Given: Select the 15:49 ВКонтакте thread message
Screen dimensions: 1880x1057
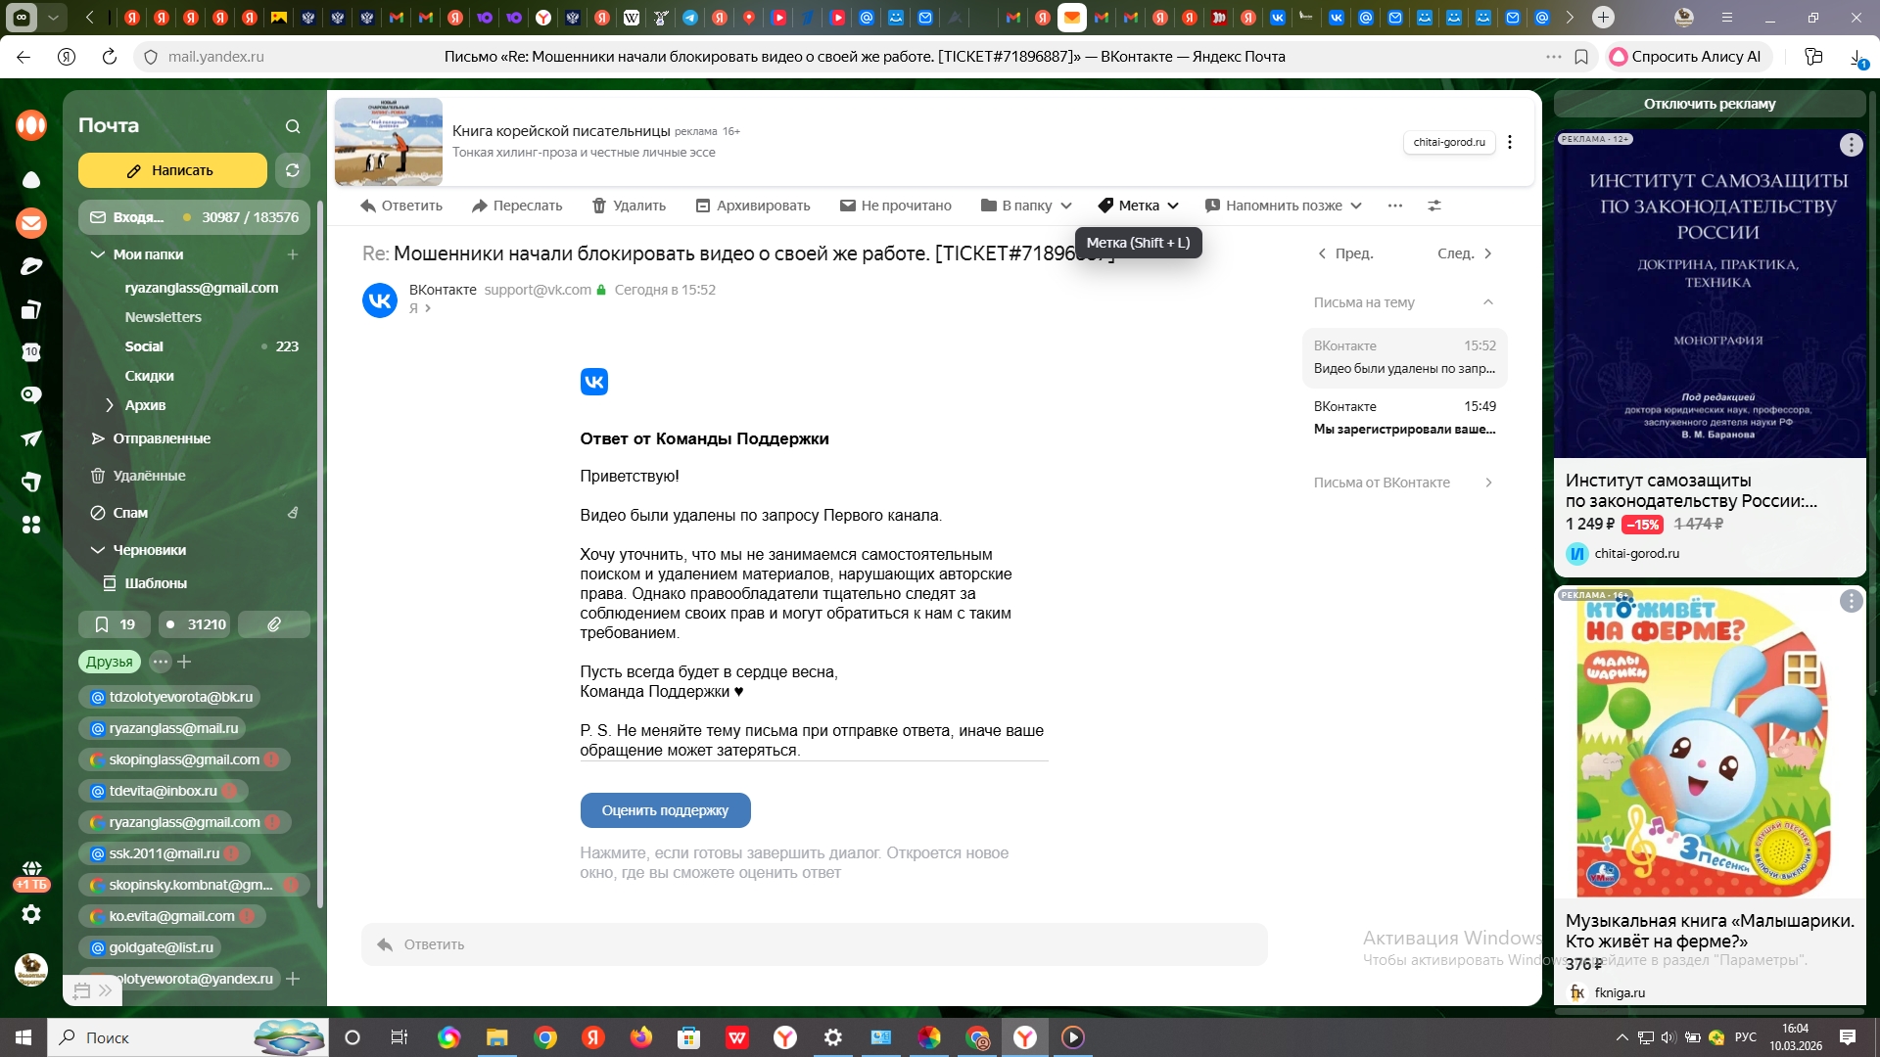Looking at the screenshot, I should pyautogui.click(x=1404, y=418).
